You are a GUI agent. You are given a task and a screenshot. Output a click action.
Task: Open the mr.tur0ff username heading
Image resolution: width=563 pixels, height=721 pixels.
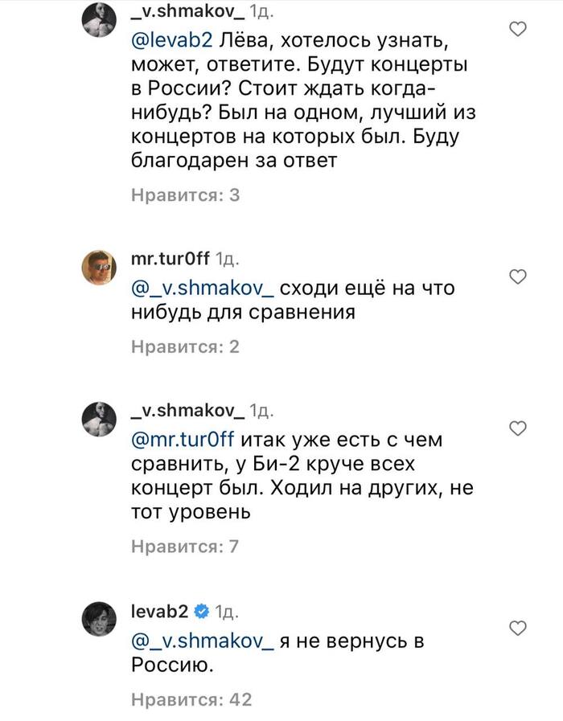tap(170, 260)
